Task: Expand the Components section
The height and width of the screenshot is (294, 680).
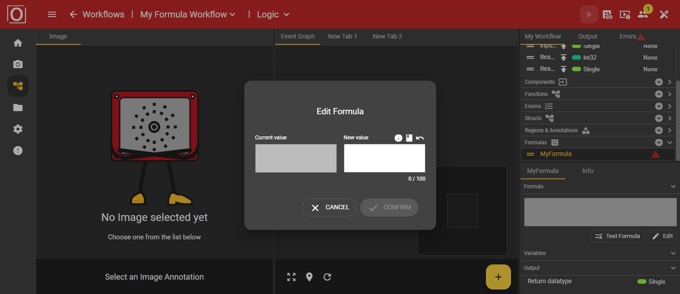Action: [x=669, y=82]
